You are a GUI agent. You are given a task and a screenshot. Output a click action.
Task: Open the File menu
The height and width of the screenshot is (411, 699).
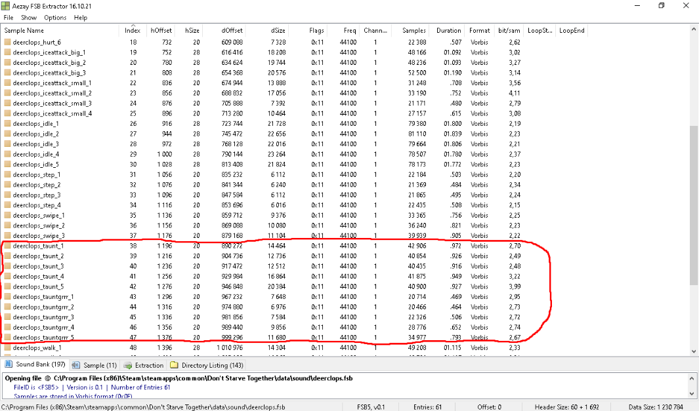9,18
